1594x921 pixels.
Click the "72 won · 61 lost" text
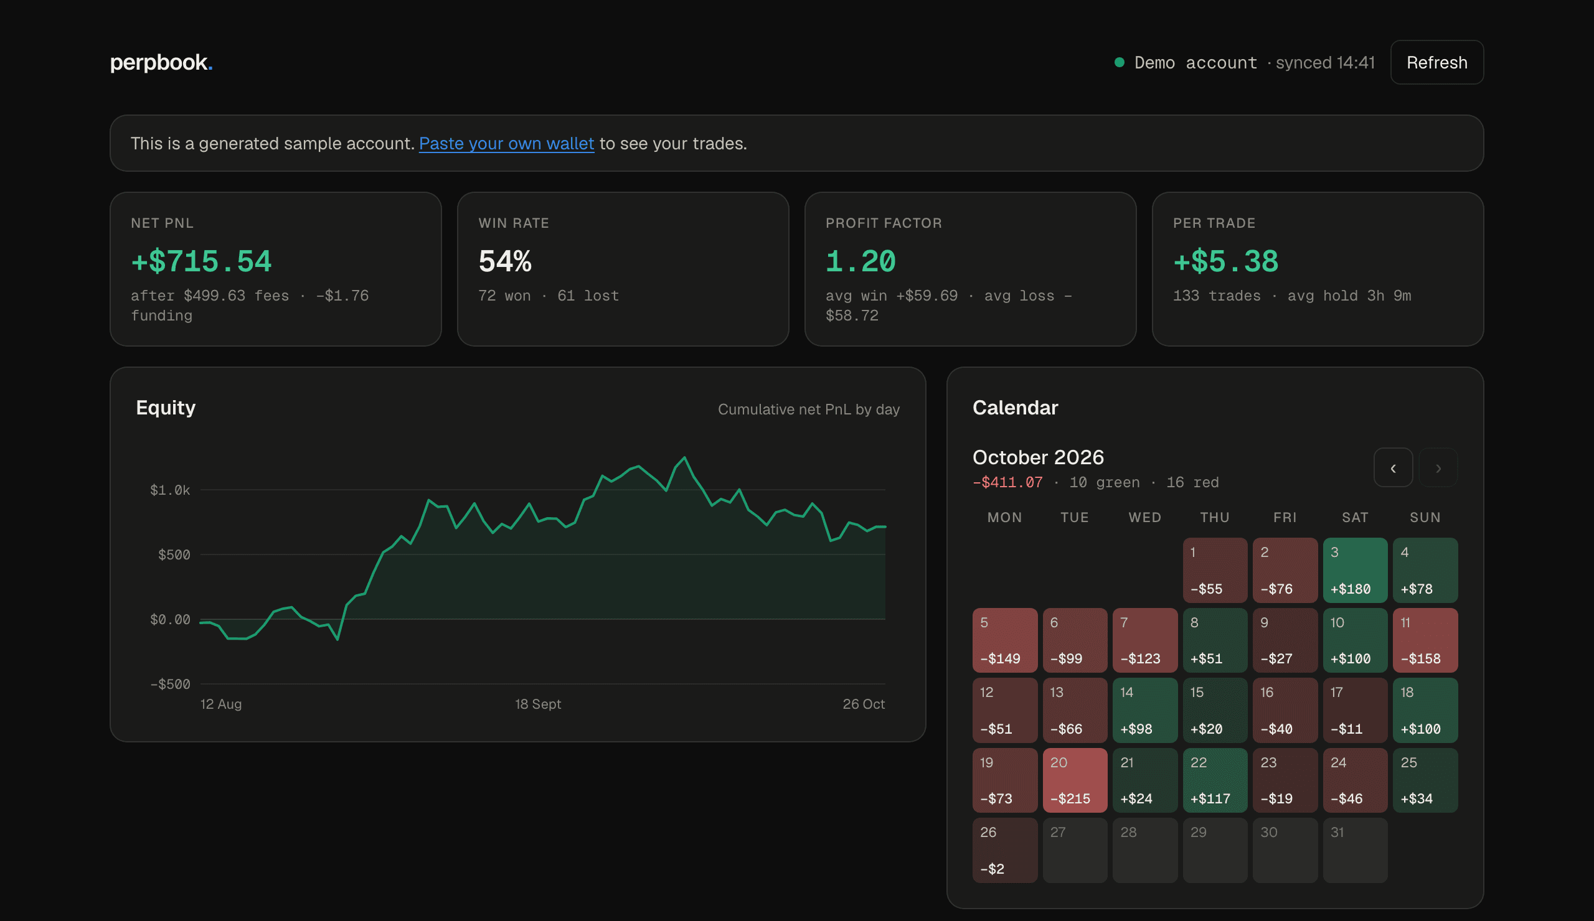pos(549,296)
